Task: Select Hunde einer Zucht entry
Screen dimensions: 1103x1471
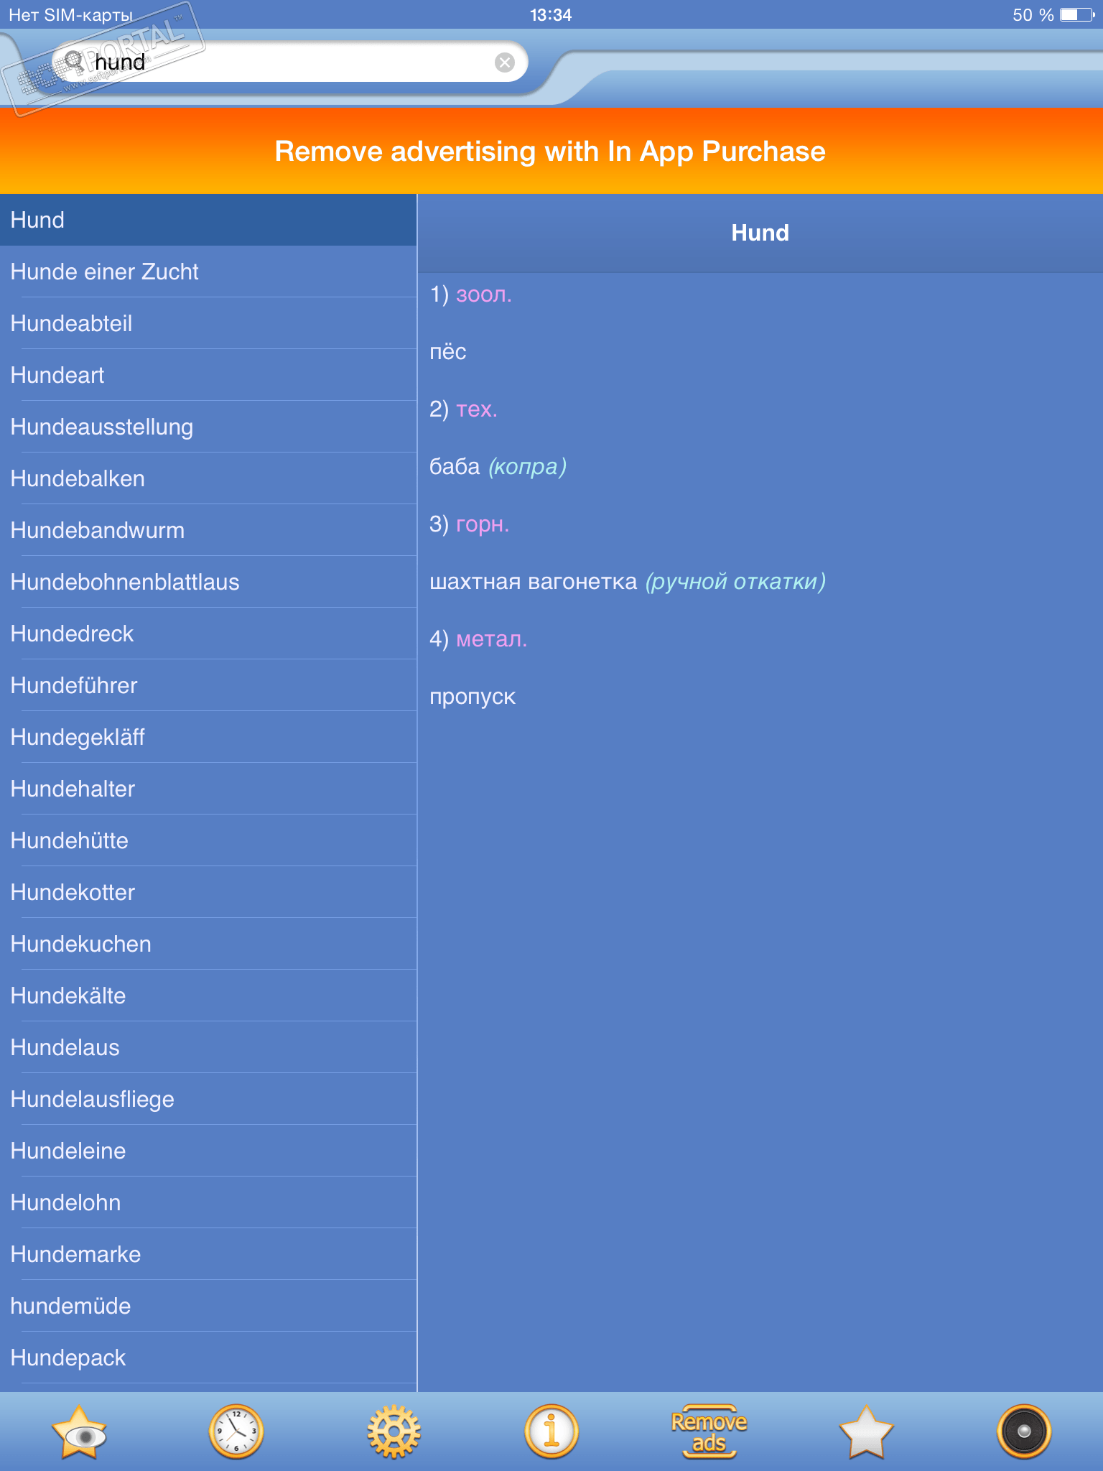Action: [x=208, y=272]
